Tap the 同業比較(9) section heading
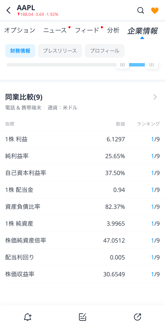 (x=24, y=97)
